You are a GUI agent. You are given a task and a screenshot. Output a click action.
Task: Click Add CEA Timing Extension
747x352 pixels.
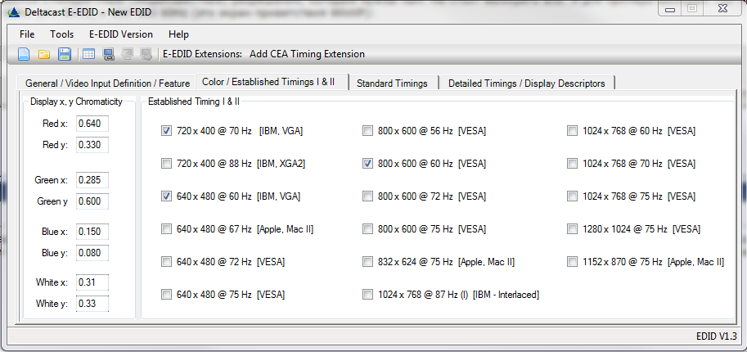[x=307, y=54]
